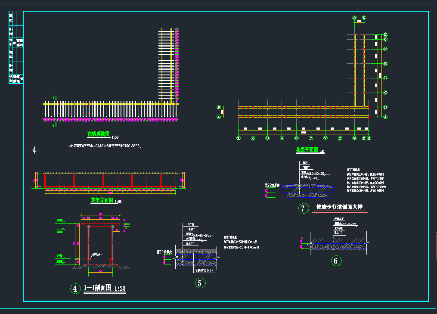Click the circled detail marker 4

point(75,289)
